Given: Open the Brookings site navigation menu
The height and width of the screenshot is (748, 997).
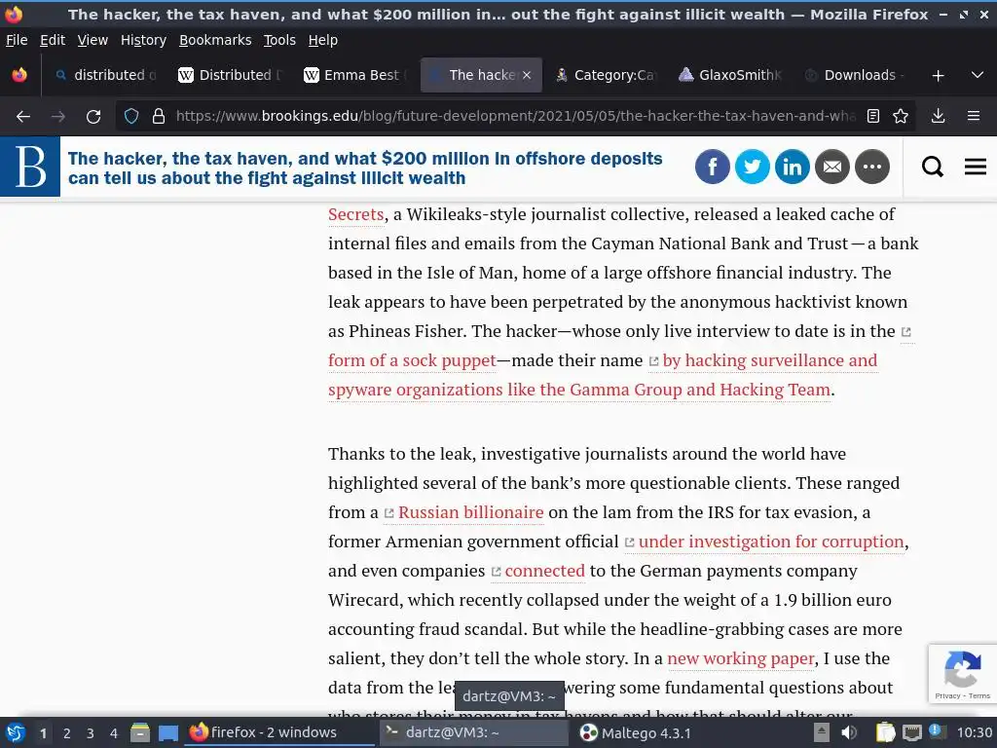Looking at the screenshot, I should [x=976, y=167].
